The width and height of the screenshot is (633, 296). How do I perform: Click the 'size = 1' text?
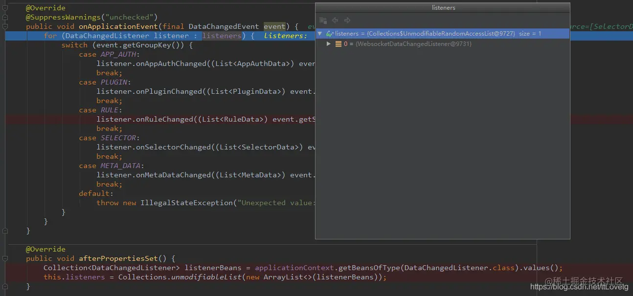530,34
